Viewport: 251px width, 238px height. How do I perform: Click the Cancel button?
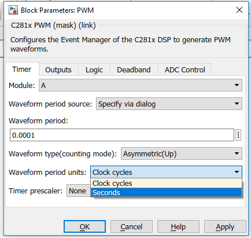pos(131,226)
